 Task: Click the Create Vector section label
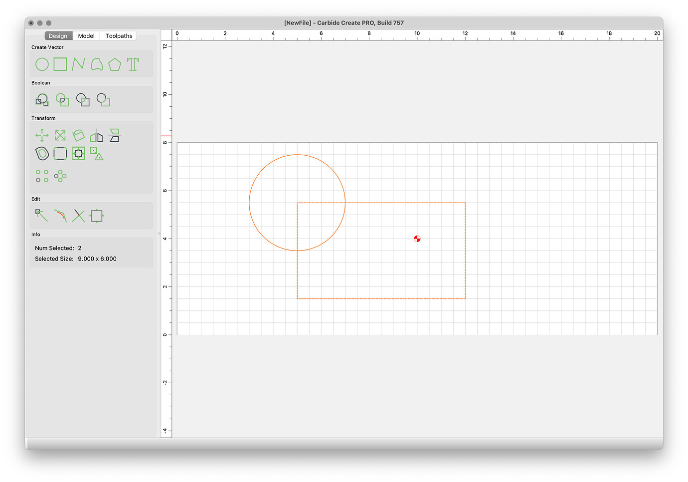point(47,47)
